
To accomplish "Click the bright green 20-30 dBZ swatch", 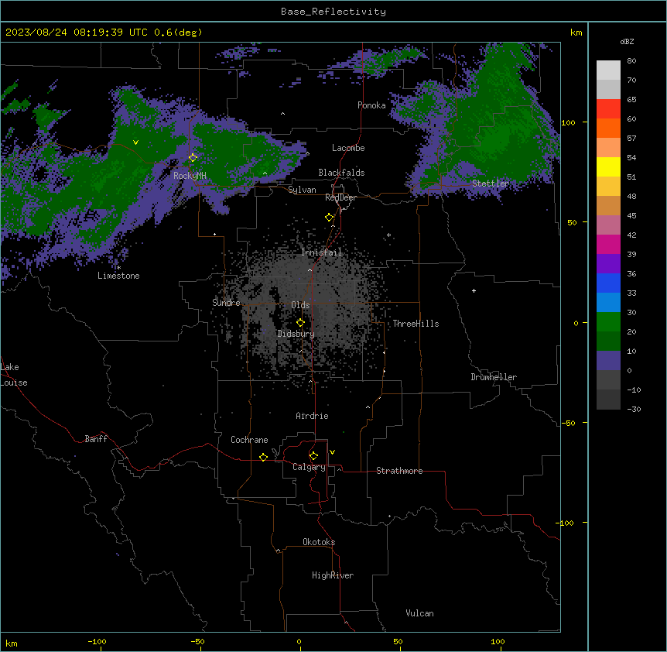I will click(608, 322).
